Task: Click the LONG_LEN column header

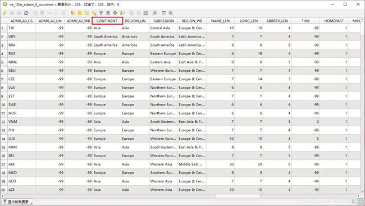Action: click(249, 21)
